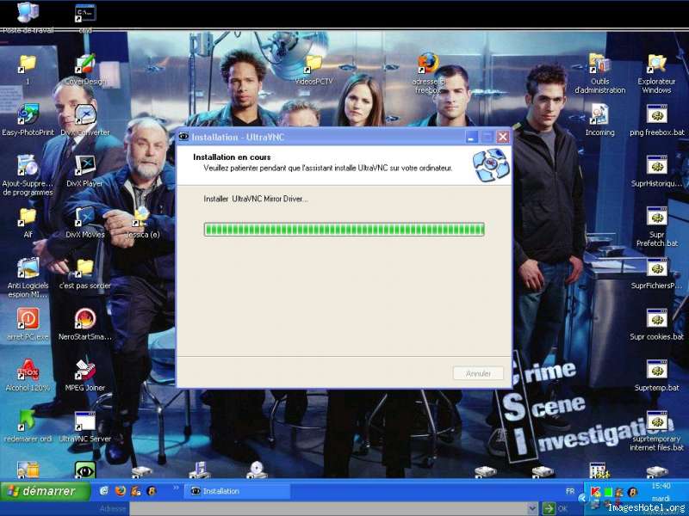Select the DivX Movies desktop icon

(x=84, y=218)
